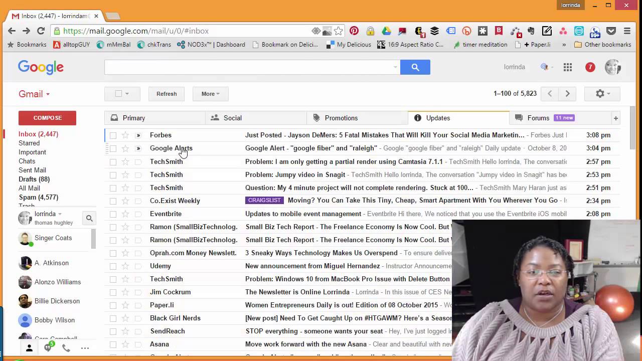Open the Pocket extension icon
642x361 pixels.
[x=611, y=31]
